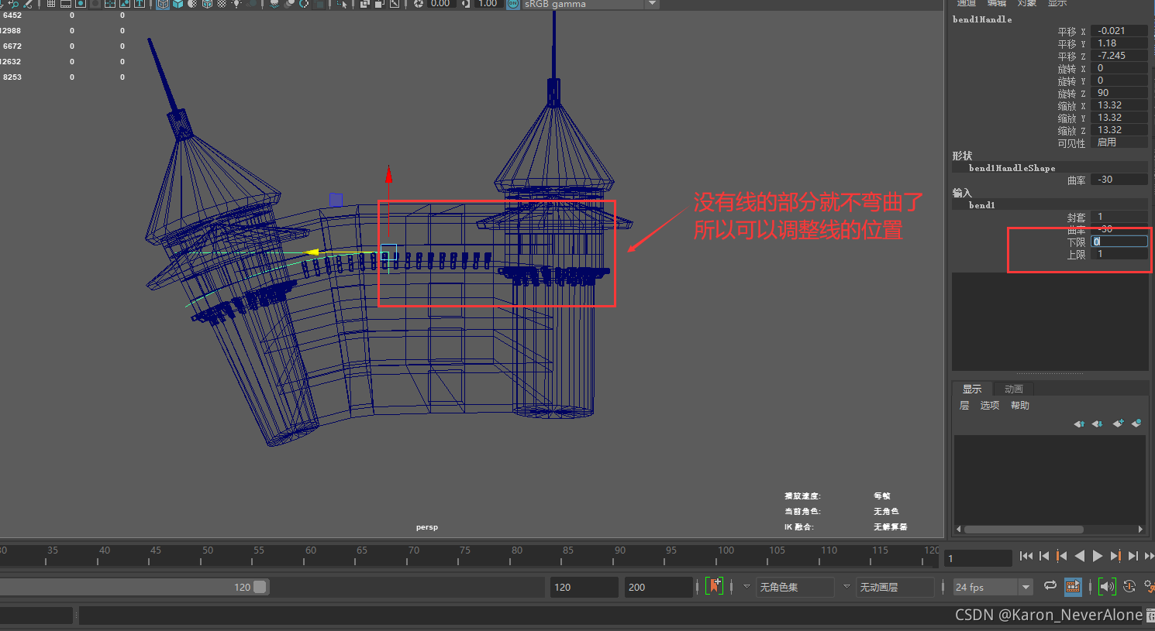1155x631 pixels.
Task: Go to start of playback range
Action: [1026, 556]
